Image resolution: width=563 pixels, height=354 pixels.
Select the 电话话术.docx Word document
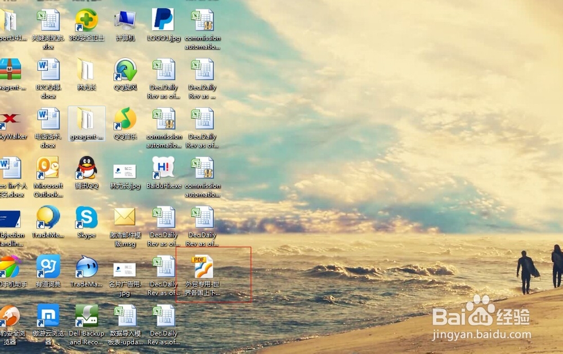pyautogui.click(x=48, y=119)
